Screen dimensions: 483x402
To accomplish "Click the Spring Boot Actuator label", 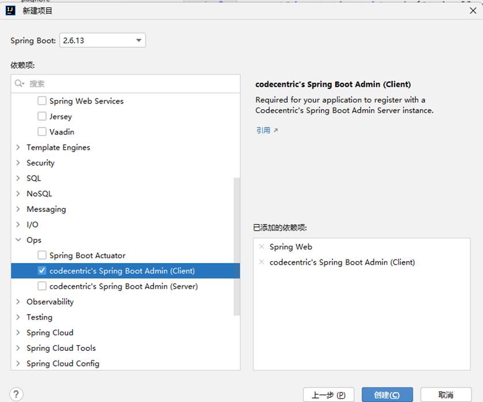I will (87, 256).
